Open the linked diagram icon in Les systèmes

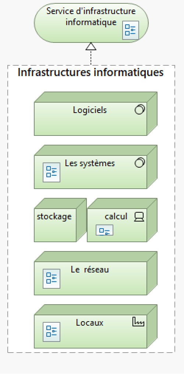[52, 172]
